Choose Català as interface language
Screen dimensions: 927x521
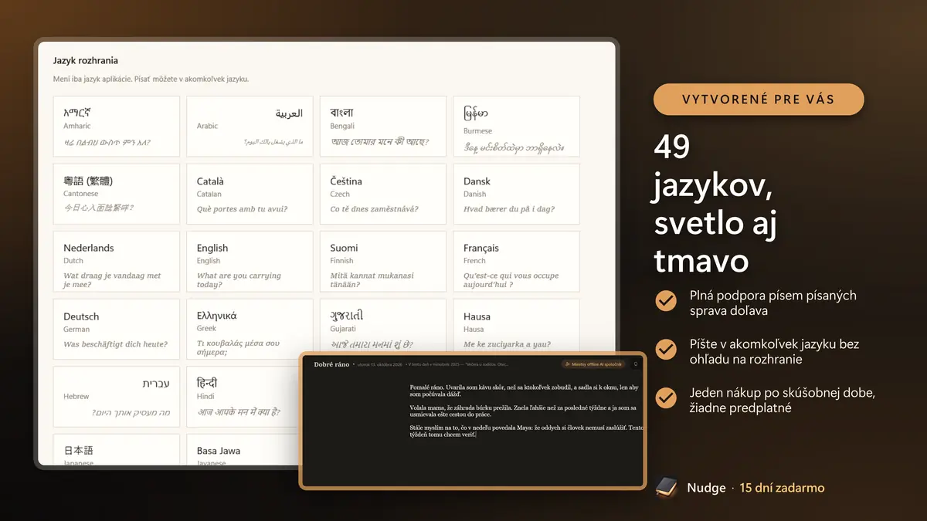tap(250, 194)
